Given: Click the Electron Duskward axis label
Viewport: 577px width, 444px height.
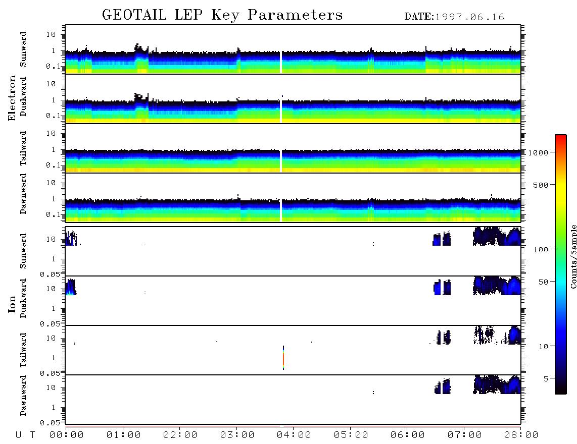Looking at the screenshot, I should [23, 96].
